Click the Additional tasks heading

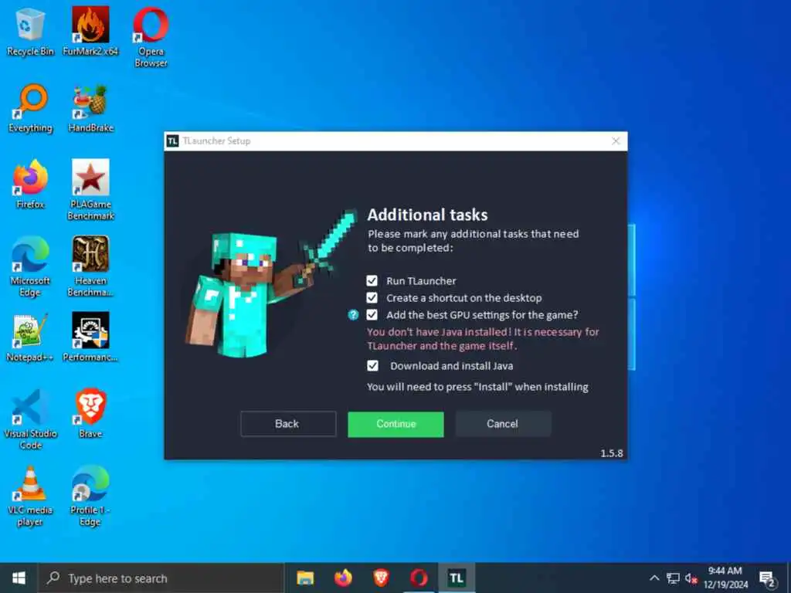click(x=428, y=215)
